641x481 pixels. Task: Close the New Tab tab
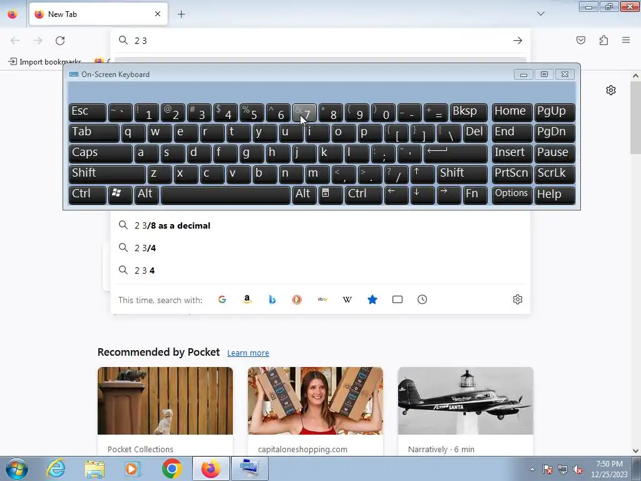(x=158, y=14)
